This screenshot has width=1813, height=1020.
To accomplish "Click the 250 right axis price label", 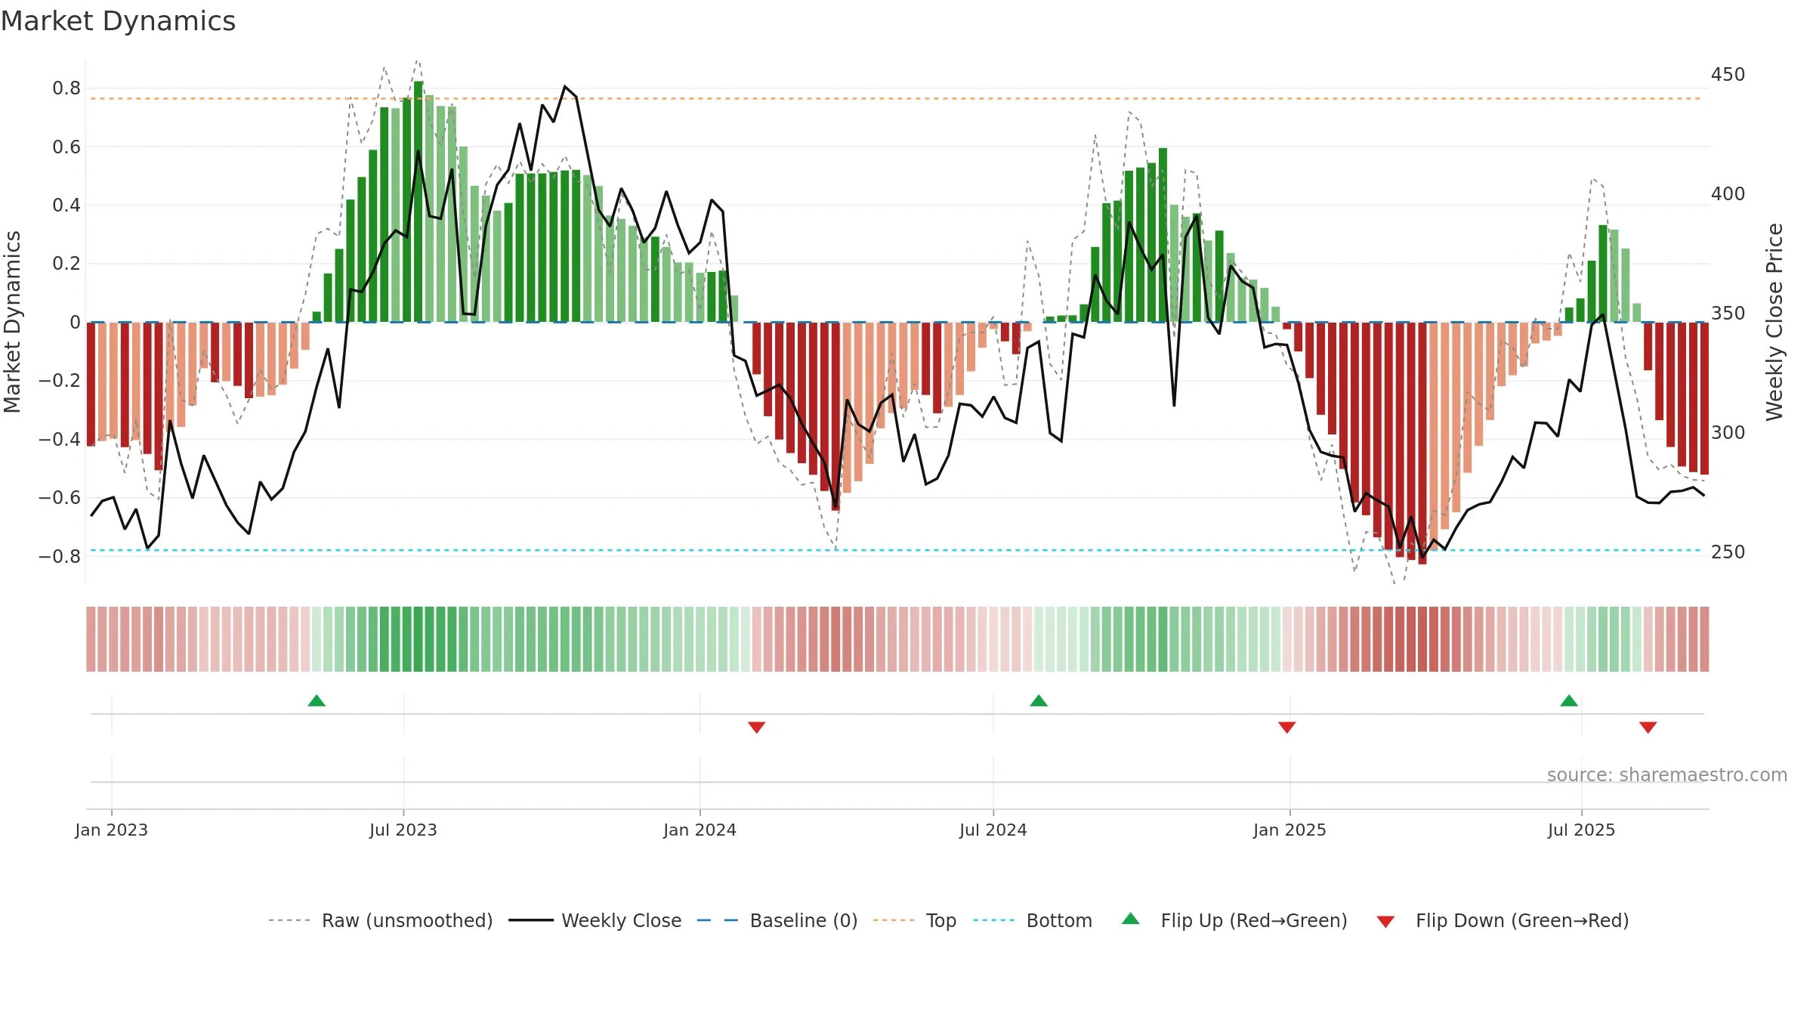I will pyautogui.click(x=1728, y=552).
